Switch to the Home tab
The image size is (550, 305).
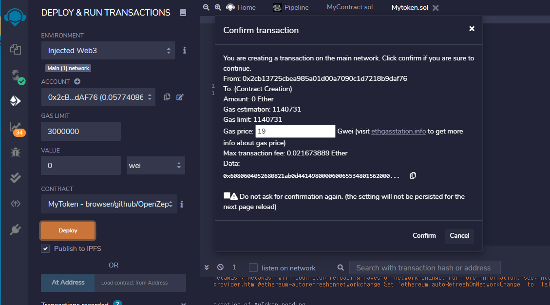point(241,7)
